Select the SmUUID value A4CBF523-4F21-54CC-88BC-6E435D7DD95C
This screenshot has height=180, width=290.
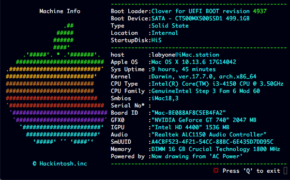click(x=213, y=142)
